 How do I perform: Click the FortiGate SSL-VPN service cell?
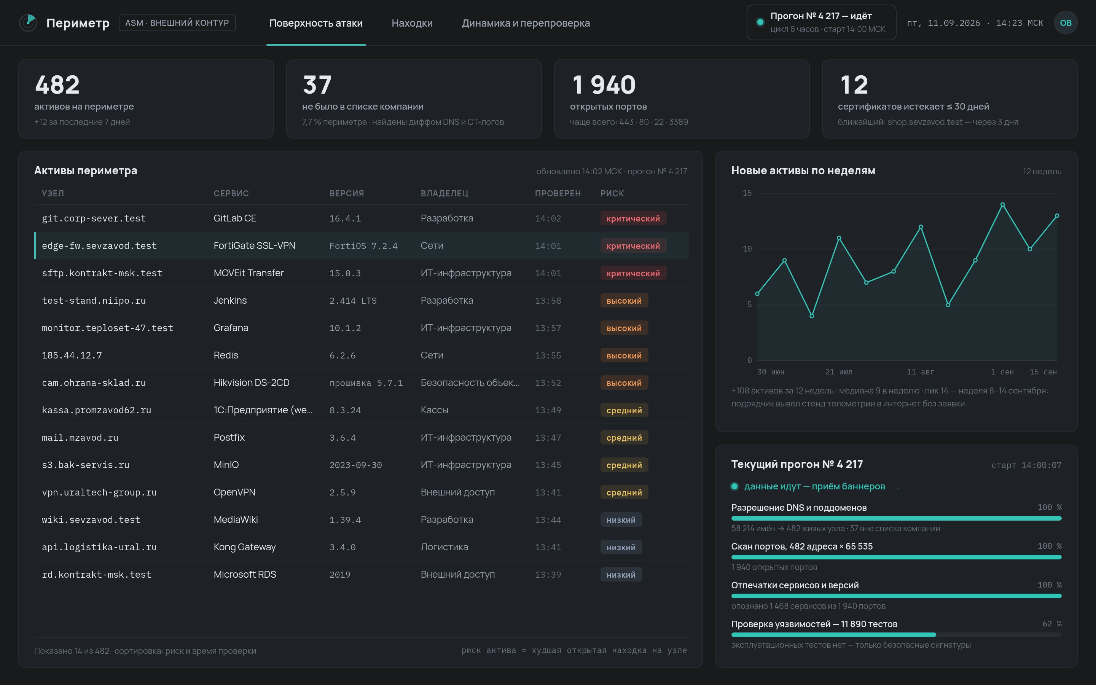(x=255, y=245)
